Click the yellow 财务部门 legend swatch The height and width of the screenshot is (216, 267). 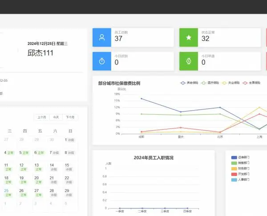234,168
